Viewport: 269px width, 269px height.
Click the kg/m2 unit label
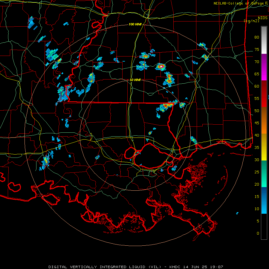251,21
